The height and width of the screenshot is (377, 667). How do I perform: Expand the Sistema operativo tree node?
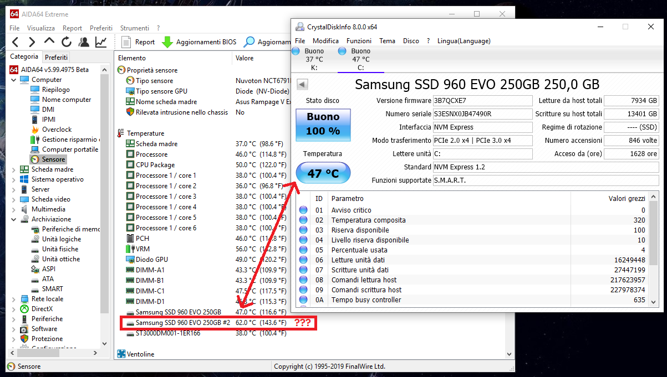coord(14,179)
